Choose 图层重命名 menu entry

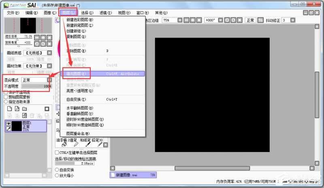tap(103, 134)
